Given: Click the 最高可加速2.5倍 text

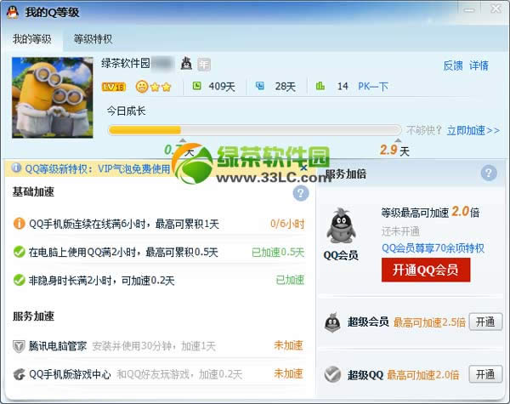Looking at the screenshot, I should tap(429, 322).
